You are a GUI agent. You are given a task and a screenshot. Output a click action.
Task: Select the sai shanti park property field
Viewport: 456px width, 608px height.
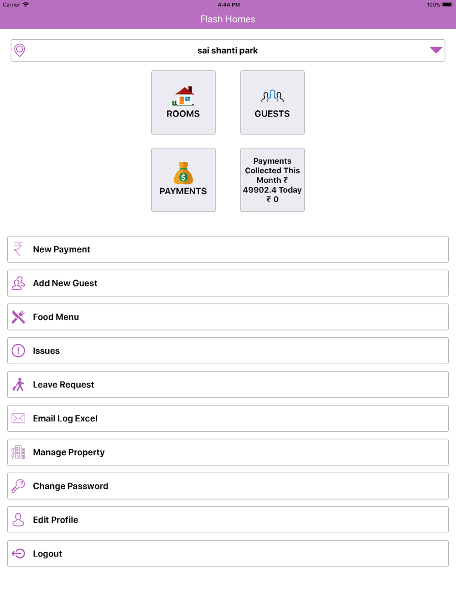(x=228, y=50)
